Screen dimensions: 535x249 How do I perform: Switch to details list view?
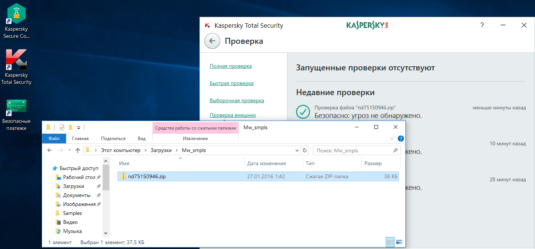pyautogui.click(x=390, y=242)
